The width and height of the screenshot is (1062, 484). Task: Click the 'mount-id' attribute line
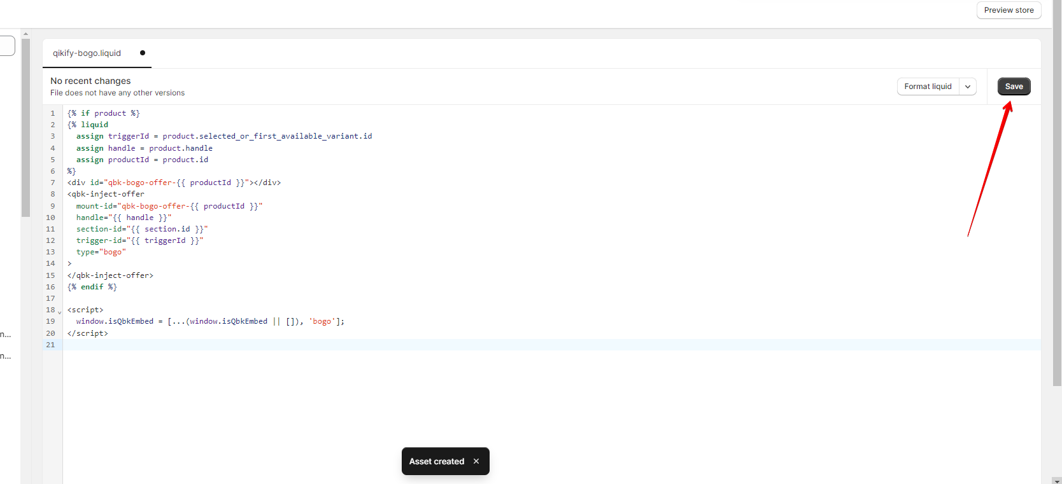coord(169,206)
